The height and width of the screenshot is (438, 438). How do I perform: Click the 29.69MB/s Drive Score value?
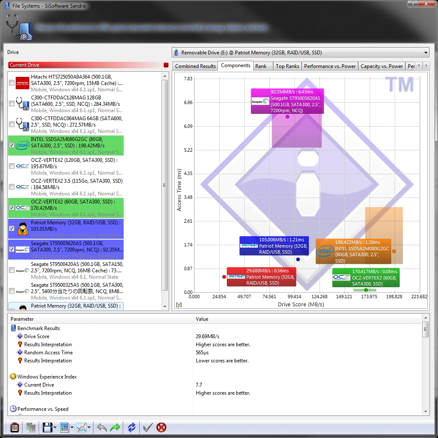(208, 336)
